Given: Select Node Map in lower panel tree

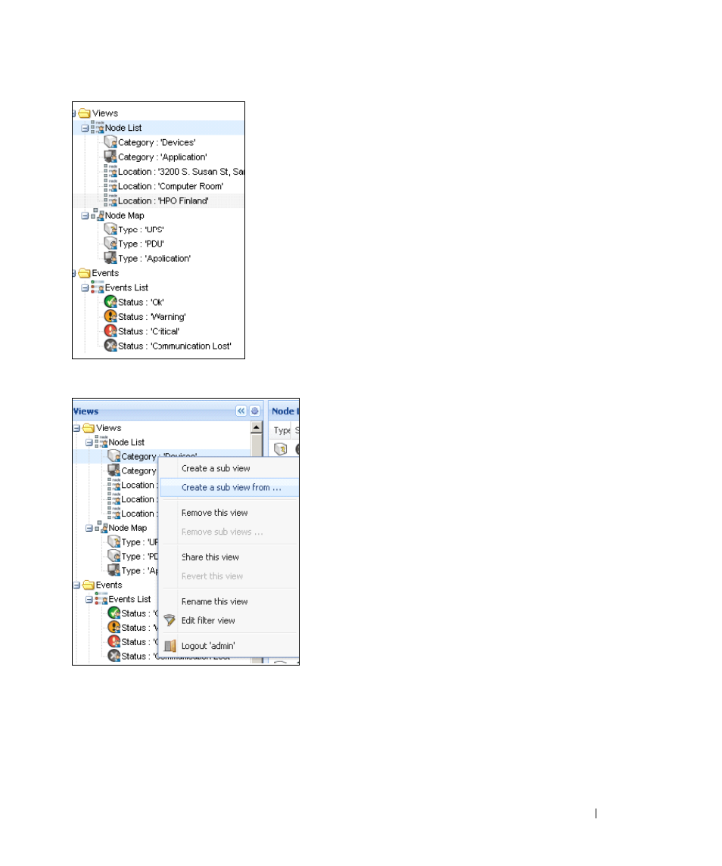Looking at the screenshot, I should (x=128, y=529).
